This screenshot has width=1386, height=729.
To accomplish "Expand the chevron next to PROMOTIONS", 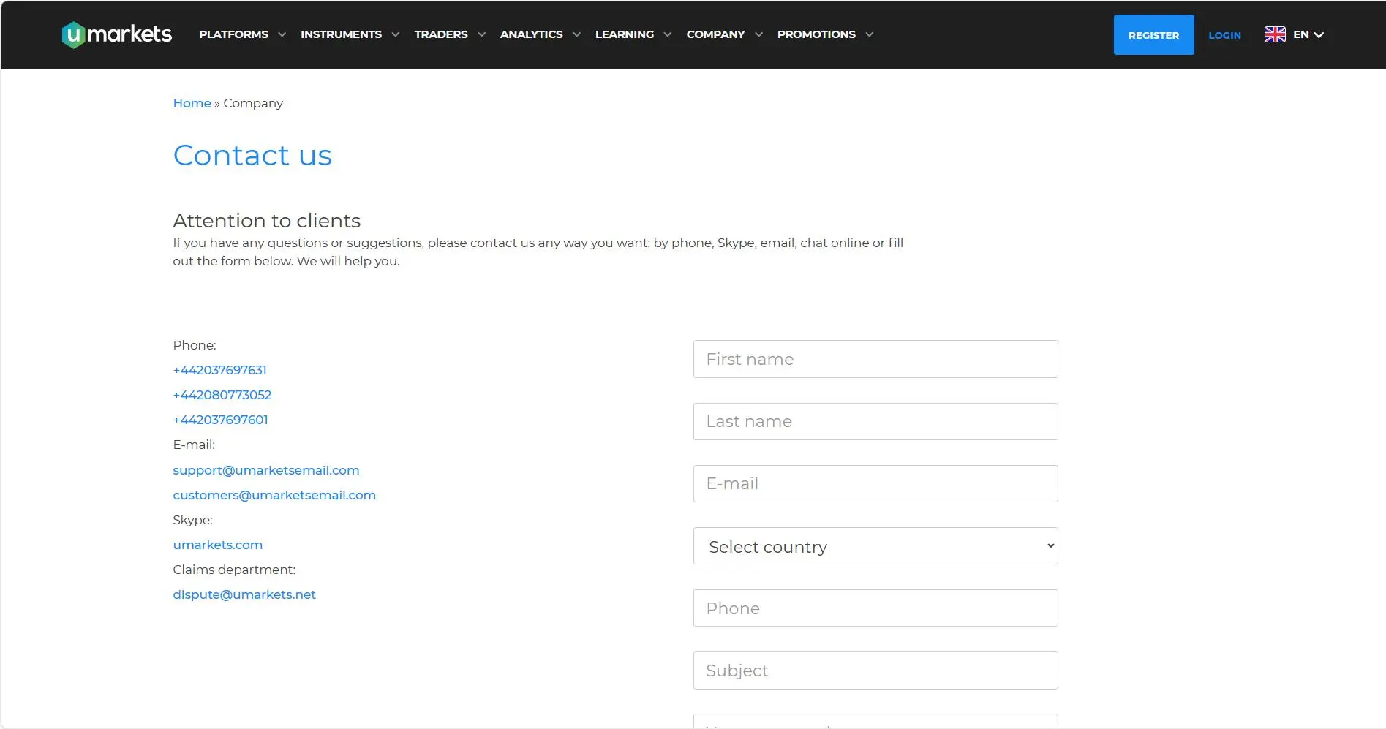I will 869,34.
